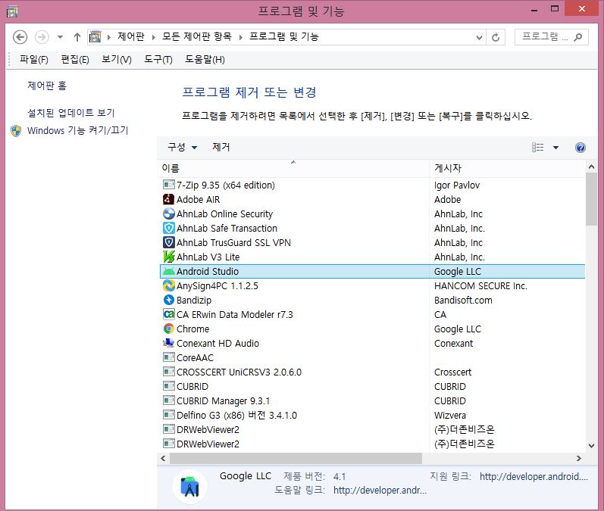This screenshot has height=511, width=604.
Task: Click the large Android Studio details icon
Action: click(190, 487)
